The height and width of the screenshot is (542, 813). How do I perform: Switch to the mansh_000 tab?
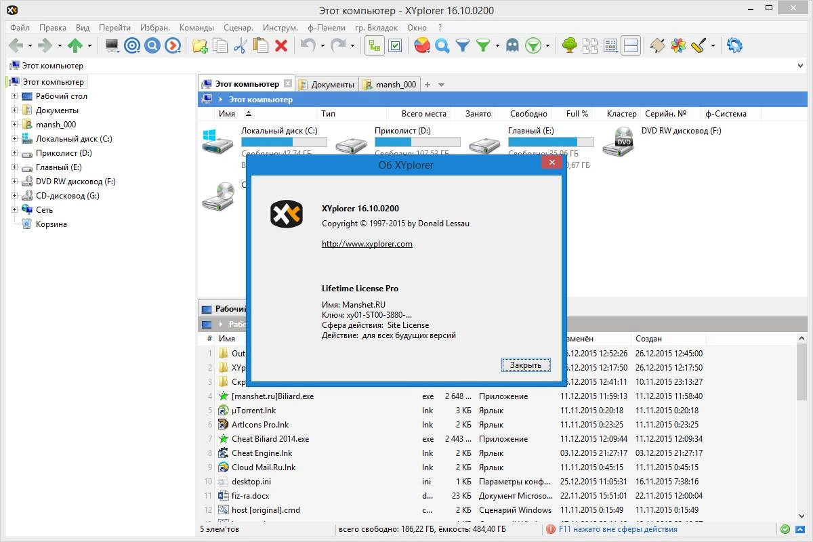click(x=390, y=85)
